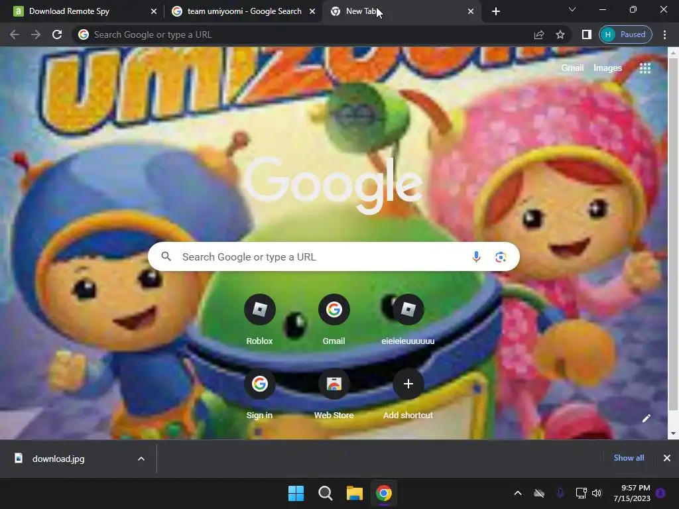
Task: Open the eieieieuuuuuu shortcut
Action: pos(408,319)
